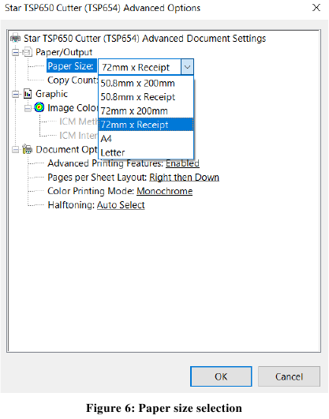Viewport: 329px width, 419px height.
Task: Toggle the Paper Size dropdown arrow
Action: (187, 67)
